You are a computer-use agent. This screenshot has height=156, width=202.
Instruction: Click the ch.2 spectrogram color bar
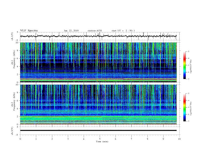click(x=185, y=107)
